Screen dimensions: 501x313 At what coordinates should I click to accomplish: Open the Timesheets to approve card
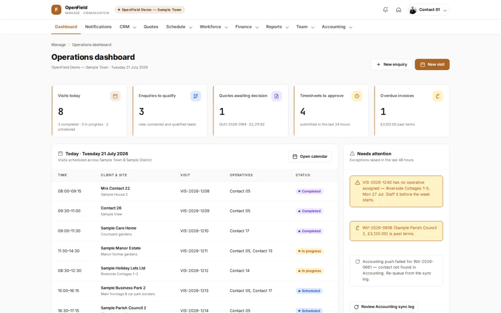(331, 111)
